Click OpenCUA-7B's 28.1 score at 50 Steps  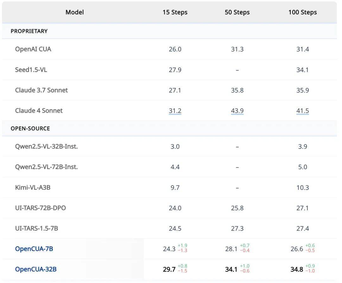pyautogui.click(x=231, y=249)
